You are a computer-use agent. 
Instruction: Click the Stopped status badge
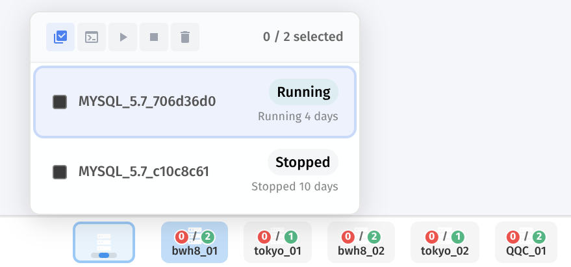click(303, 162)
